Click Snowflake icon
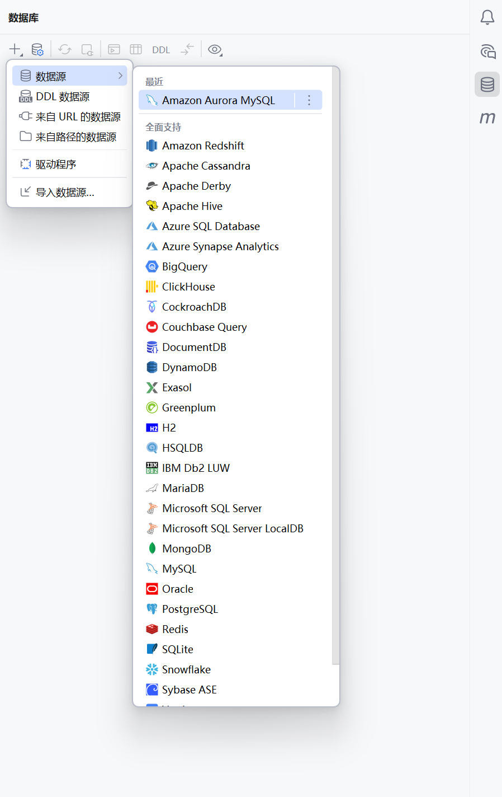This screenshot has height=797, width=502. click(152, 669)
